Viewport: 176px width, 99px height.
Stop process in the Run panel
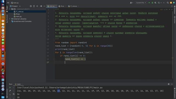10,95
